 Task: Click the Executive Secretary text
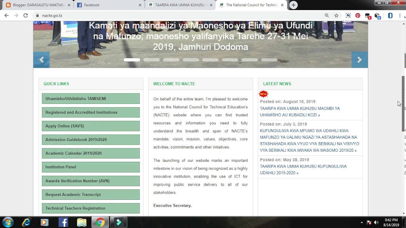pos(172,206)
